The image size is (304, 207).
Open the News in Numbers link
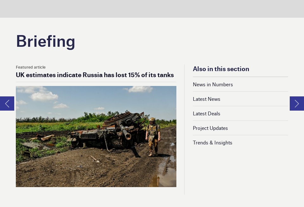(213, 84)
